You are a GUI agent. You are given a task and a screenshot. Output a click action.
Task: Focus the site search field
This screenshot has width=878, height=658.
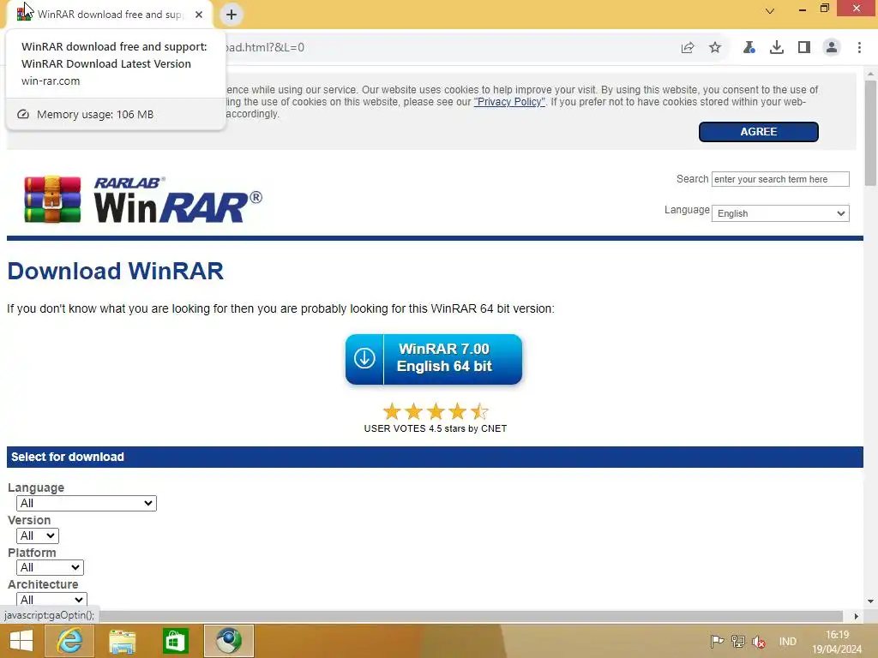pyautogui.click(x=780, y=179)
